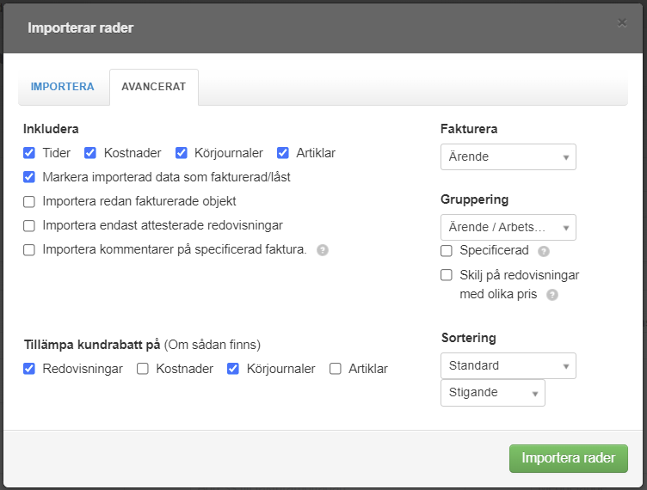Click help icon beside Specificerad checkbox

543,252
